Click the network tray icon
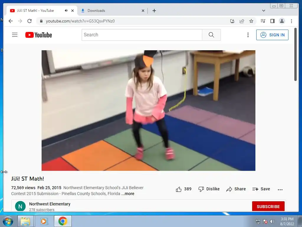 pyautogui.click(x=258, y=221)
